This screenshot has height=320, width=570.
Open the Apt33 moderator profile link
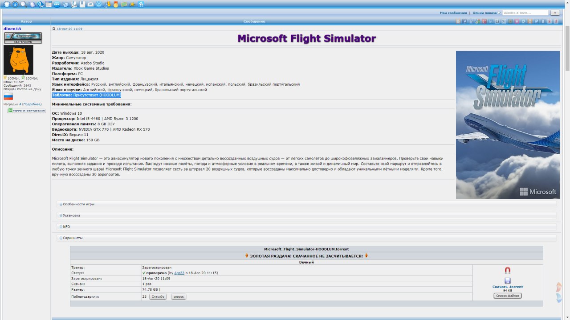tap(179, 273)
